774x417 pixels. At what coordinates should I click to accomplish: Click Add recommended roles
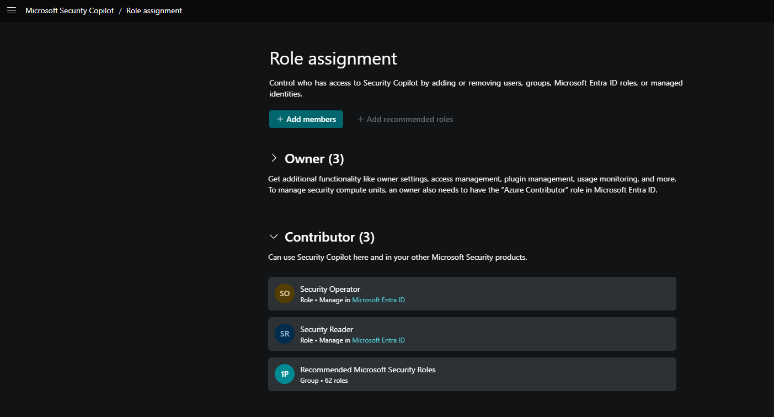410,119
